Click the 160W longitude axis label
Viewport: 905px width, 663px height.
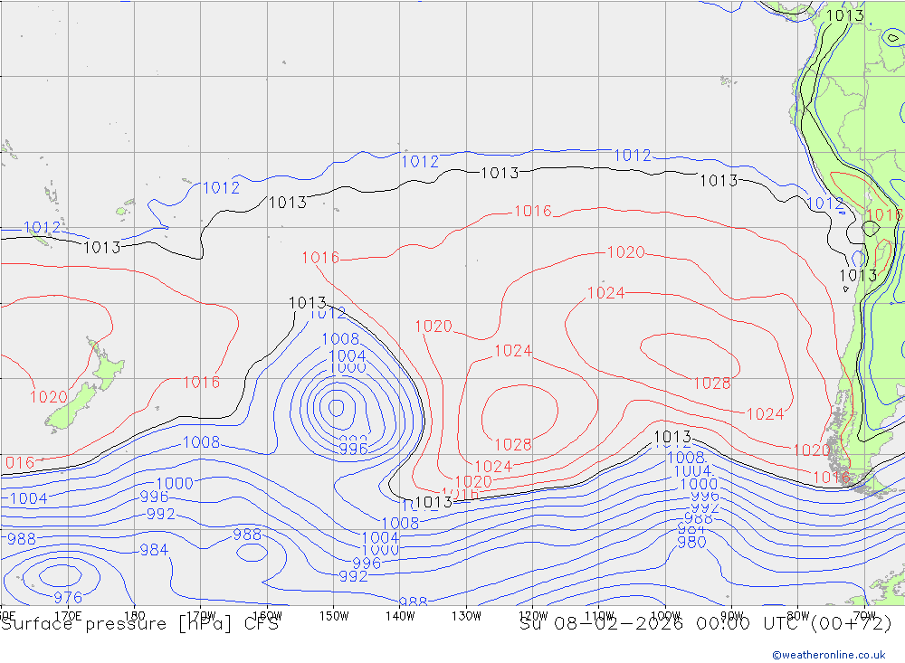point(267,616)
